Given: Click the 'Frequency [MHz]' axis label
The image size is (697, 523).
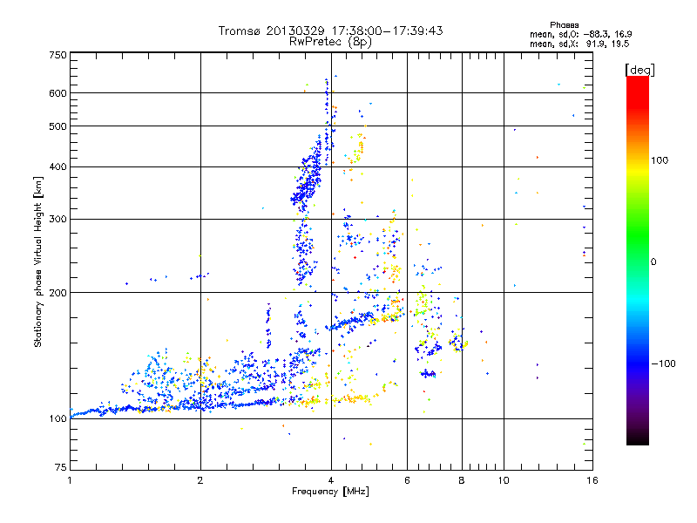Looking at the screenshot, I should point(331,492).
